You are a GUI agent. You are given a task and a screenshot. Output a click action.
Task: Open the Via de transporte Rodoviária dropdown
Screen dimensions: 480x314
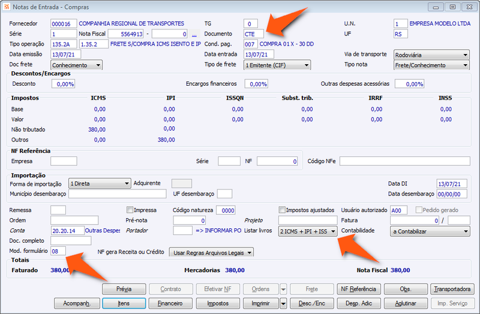point(431,55)
